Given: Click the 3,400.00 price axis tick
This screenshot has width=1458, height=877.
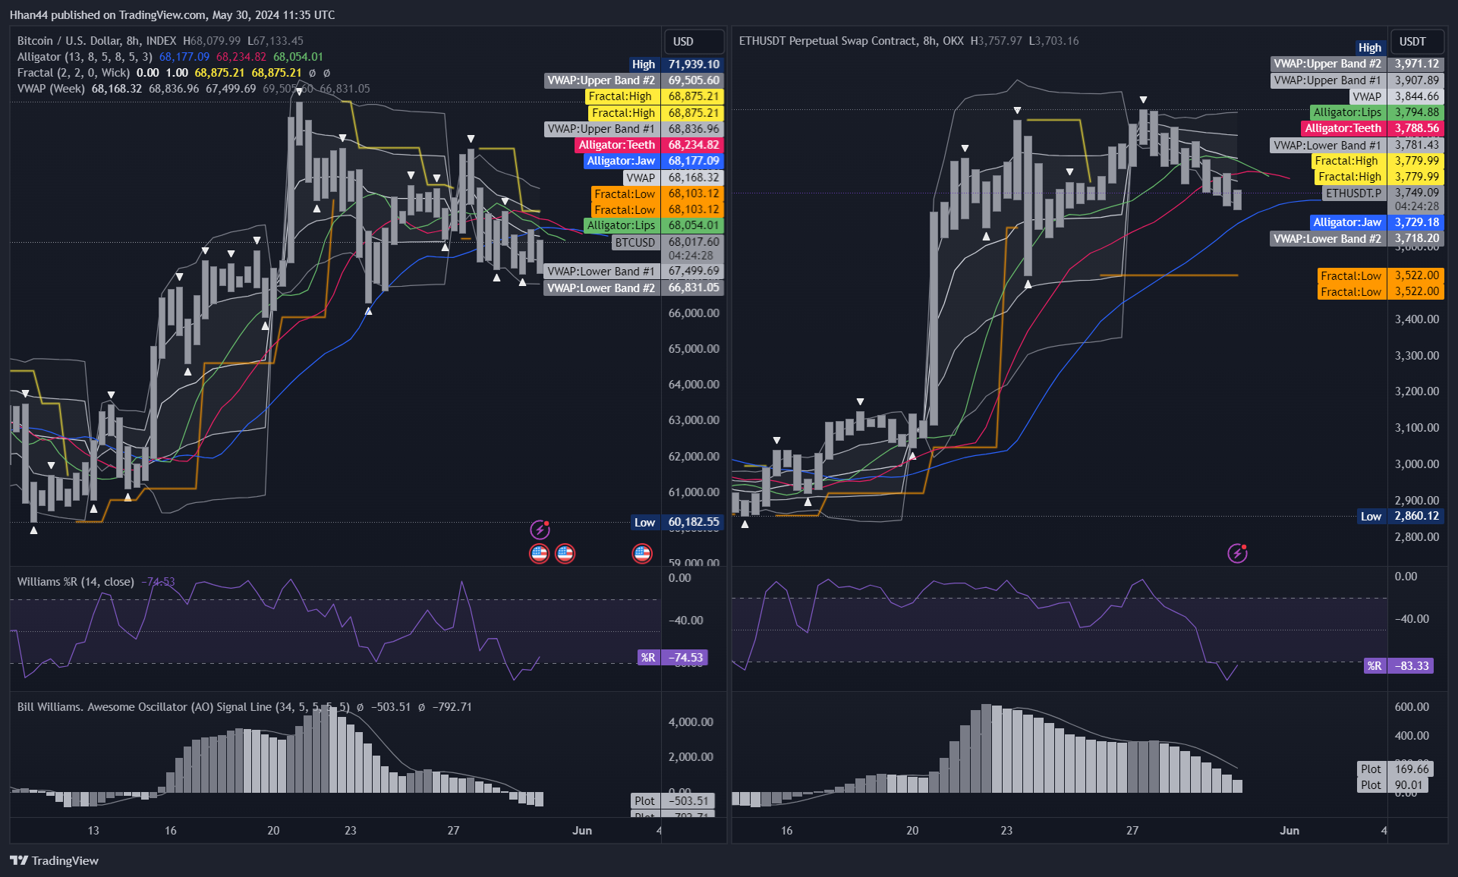Looking at the screenshot, I should [1417, 319].
